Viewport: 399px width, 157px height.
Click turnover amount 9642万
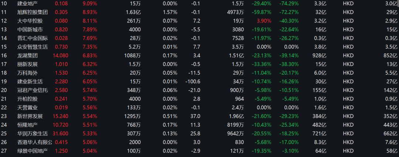pos(235,133)
